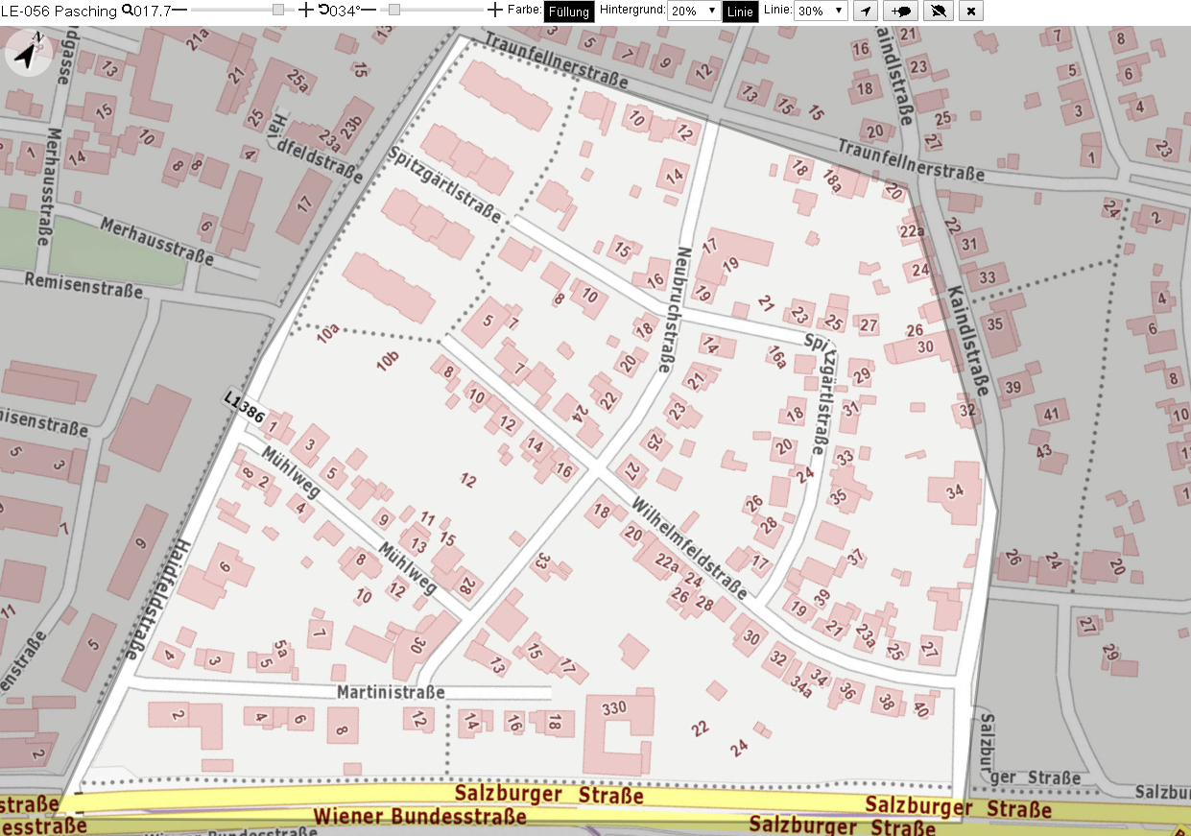Click the LE-056 Pasching title label

coord(59,10)
